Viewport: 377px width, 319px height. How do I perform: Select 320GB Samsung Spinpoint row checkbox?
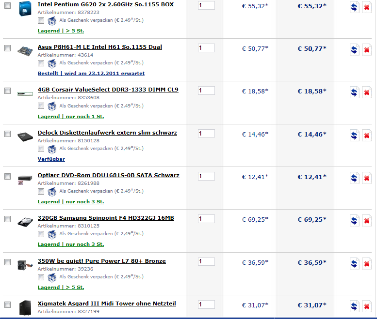click(8, 219)
